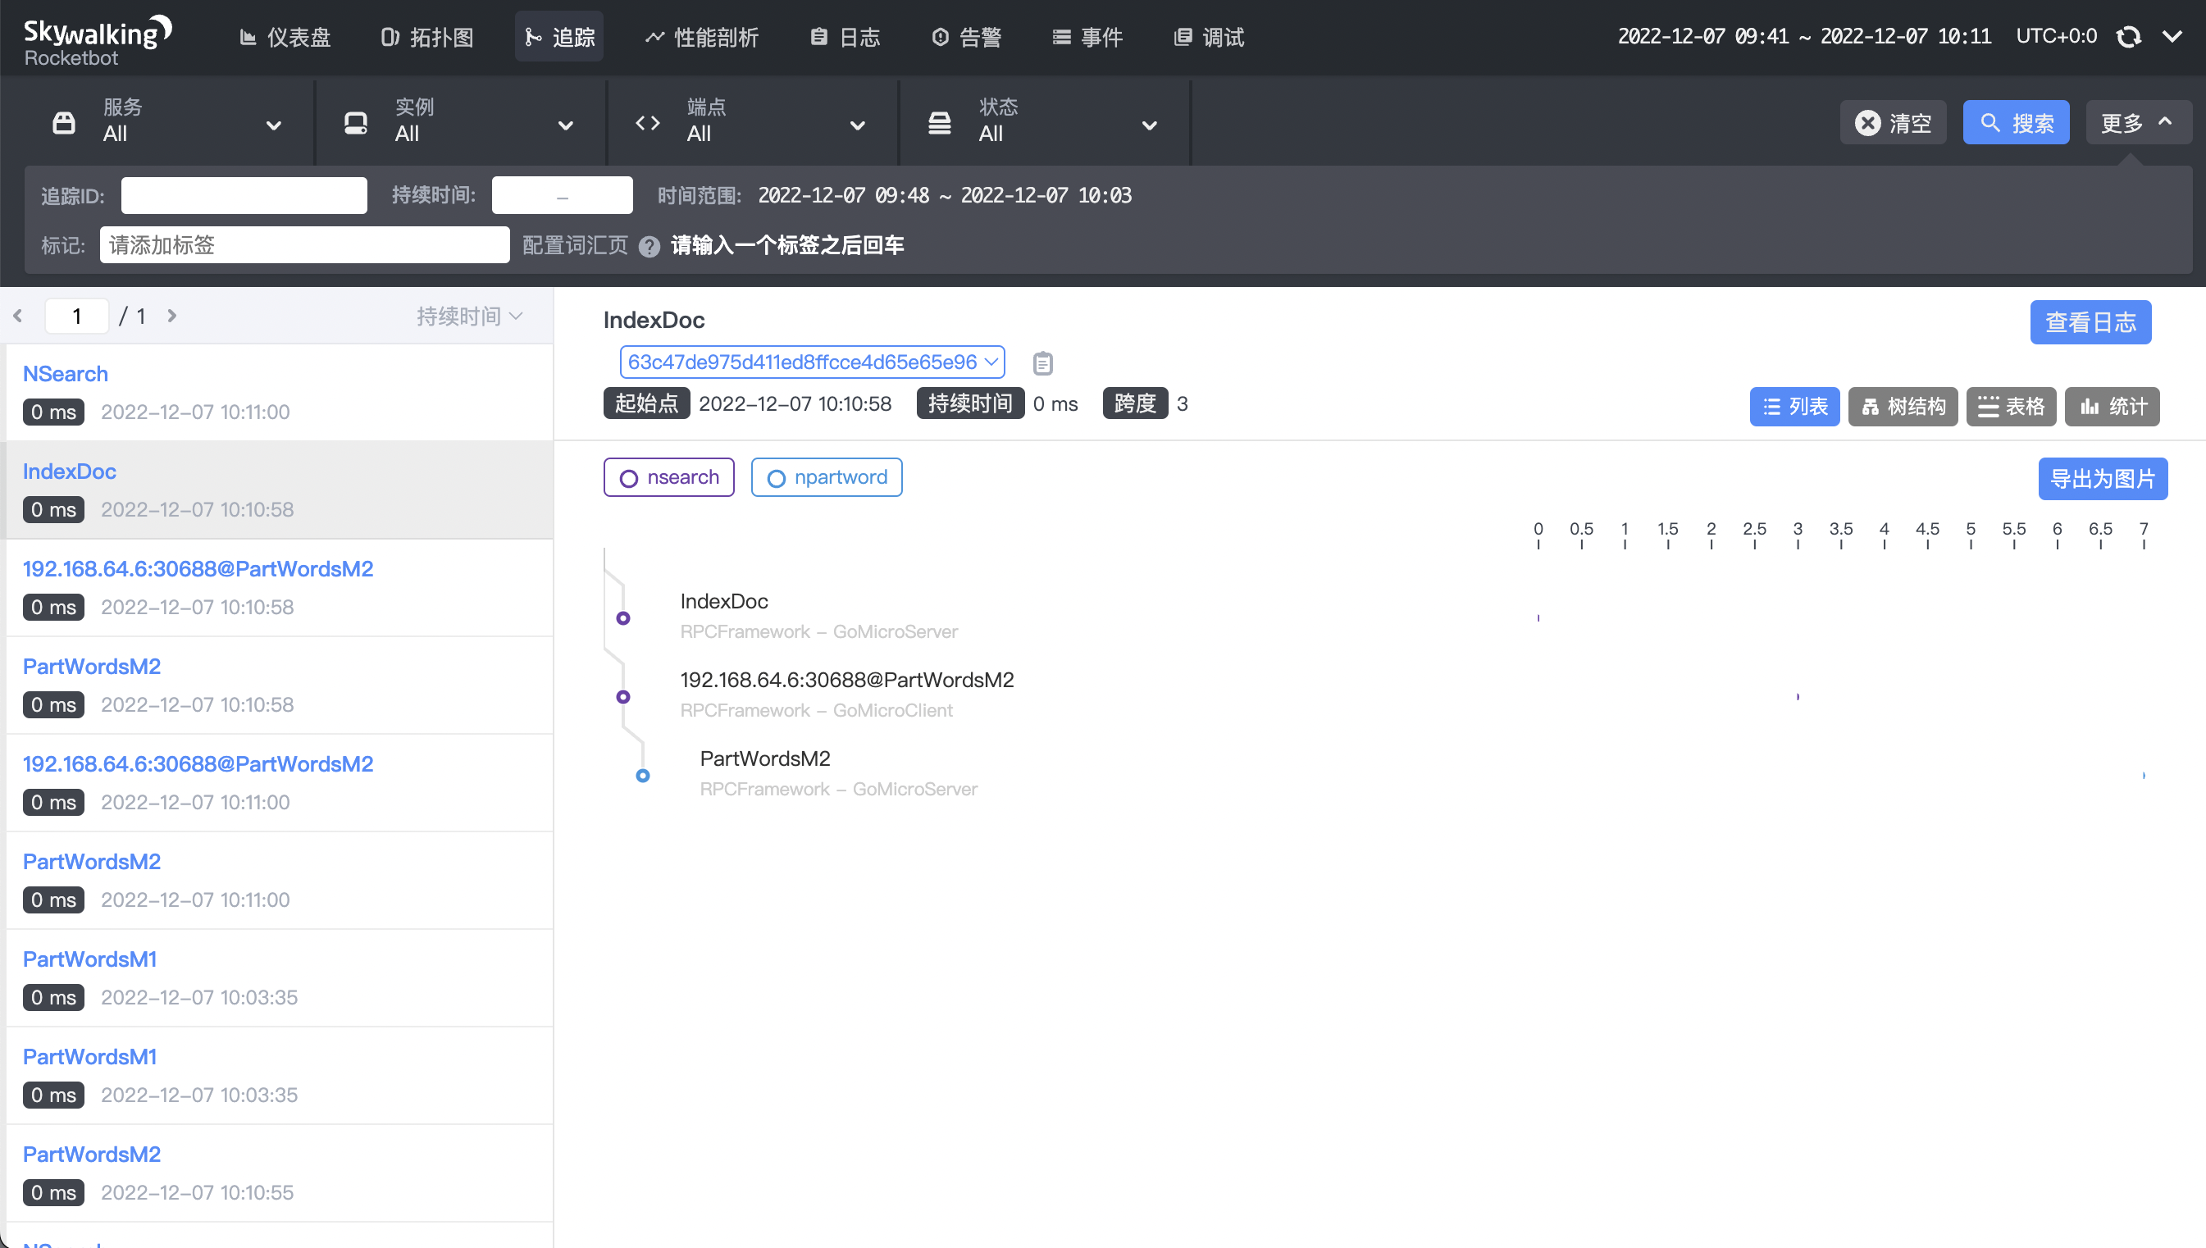Image resolution: width=2206 pixels, height=1248 pixels.
Task: Click the refresh time range icon
Action: coord(2129,37)
